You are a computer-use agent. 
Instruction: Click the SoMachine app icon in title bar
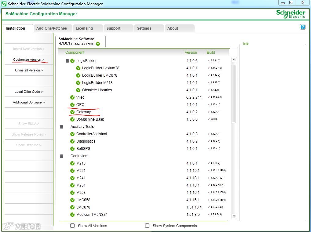[4, 4]
